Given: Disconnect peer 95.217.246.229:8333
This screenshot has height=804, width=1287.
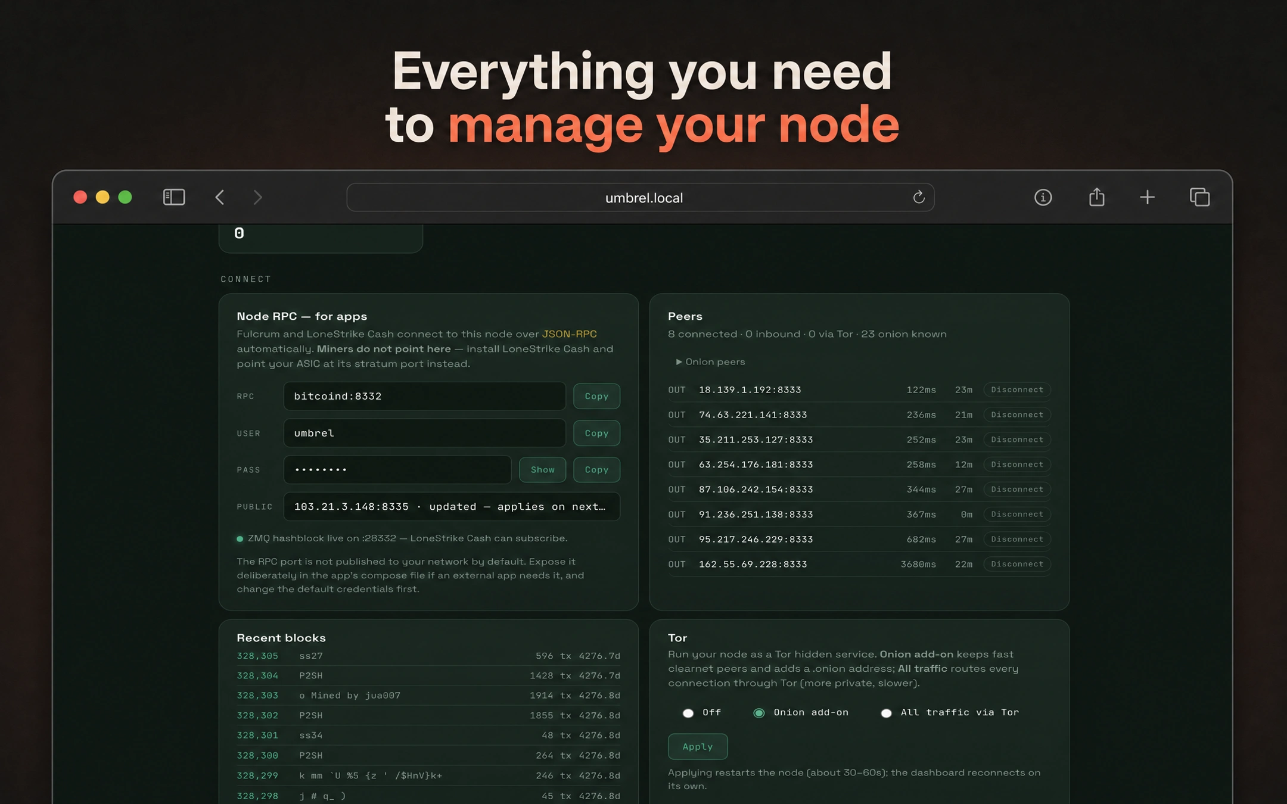Looking at the screenshot, I should point(1016,539).
